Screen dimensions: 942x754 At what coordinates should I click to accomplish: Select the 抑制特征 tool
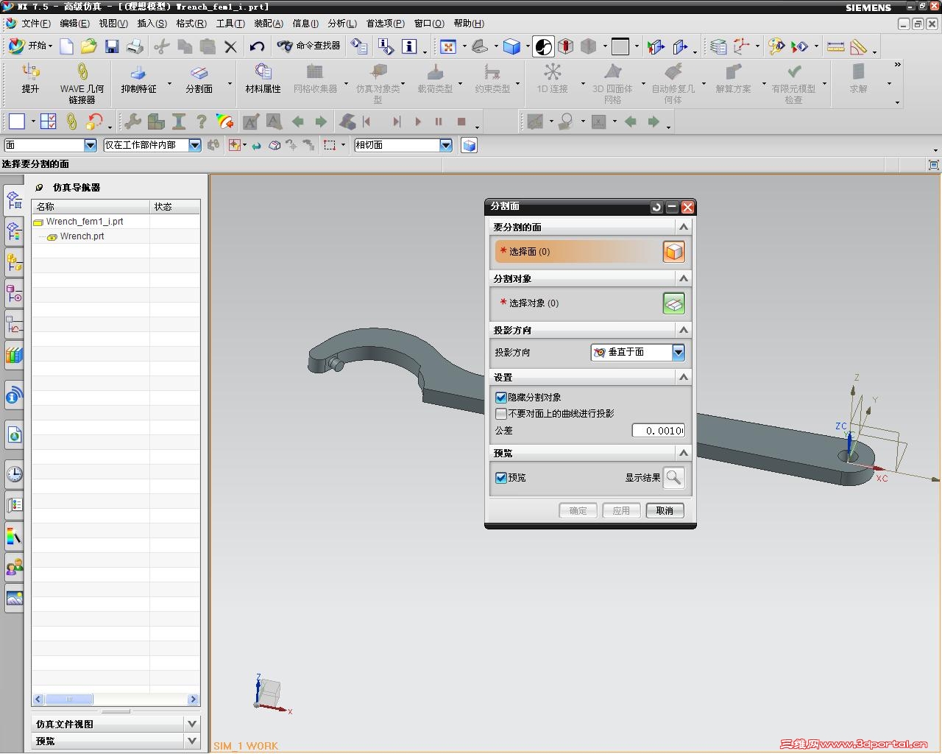pyautogui.click(x=138, y=79)
